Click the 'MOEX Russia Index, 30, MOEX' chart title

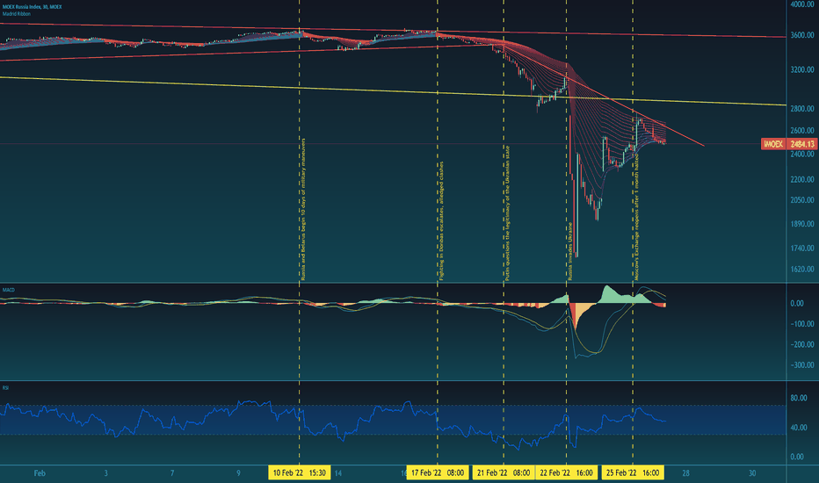click(x=32, y=7)
